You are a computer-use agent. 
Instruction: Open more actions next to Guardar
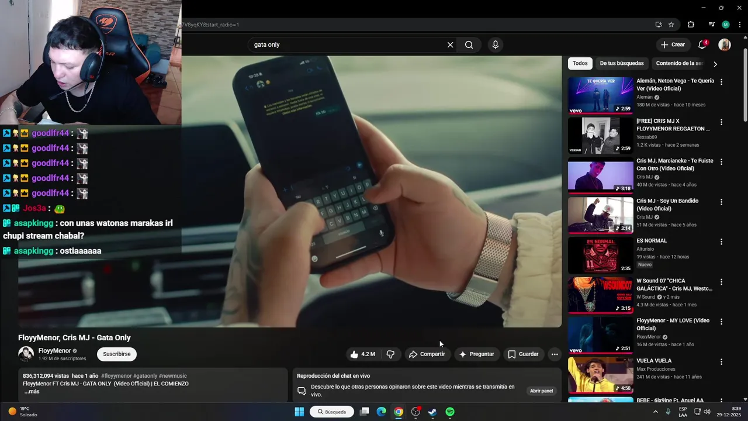pyautogui.click(x=555, y=354)
